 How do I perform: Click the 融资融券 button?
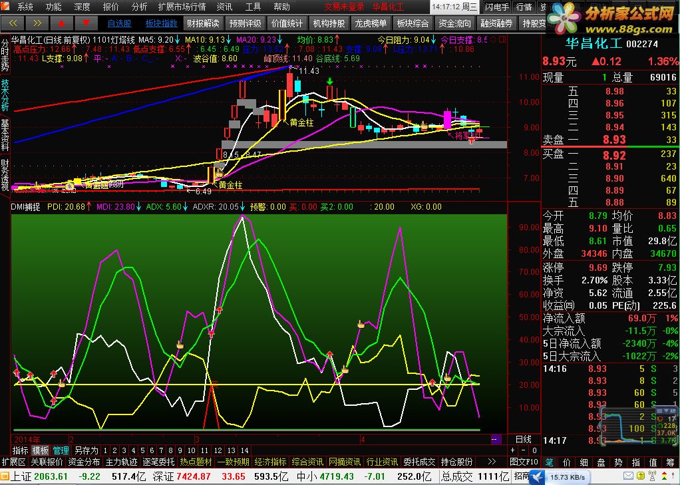[x=497, y=23]
